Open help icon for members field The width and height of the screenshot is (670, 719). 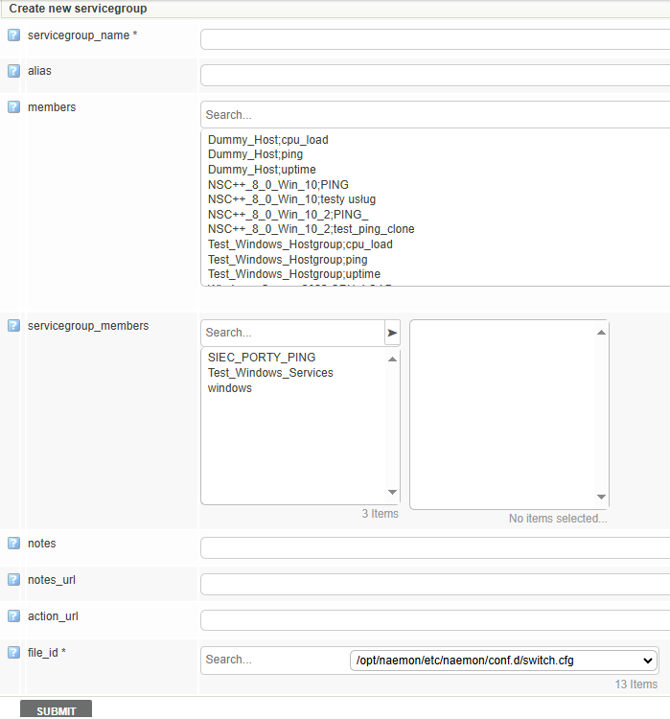point(13,107)
